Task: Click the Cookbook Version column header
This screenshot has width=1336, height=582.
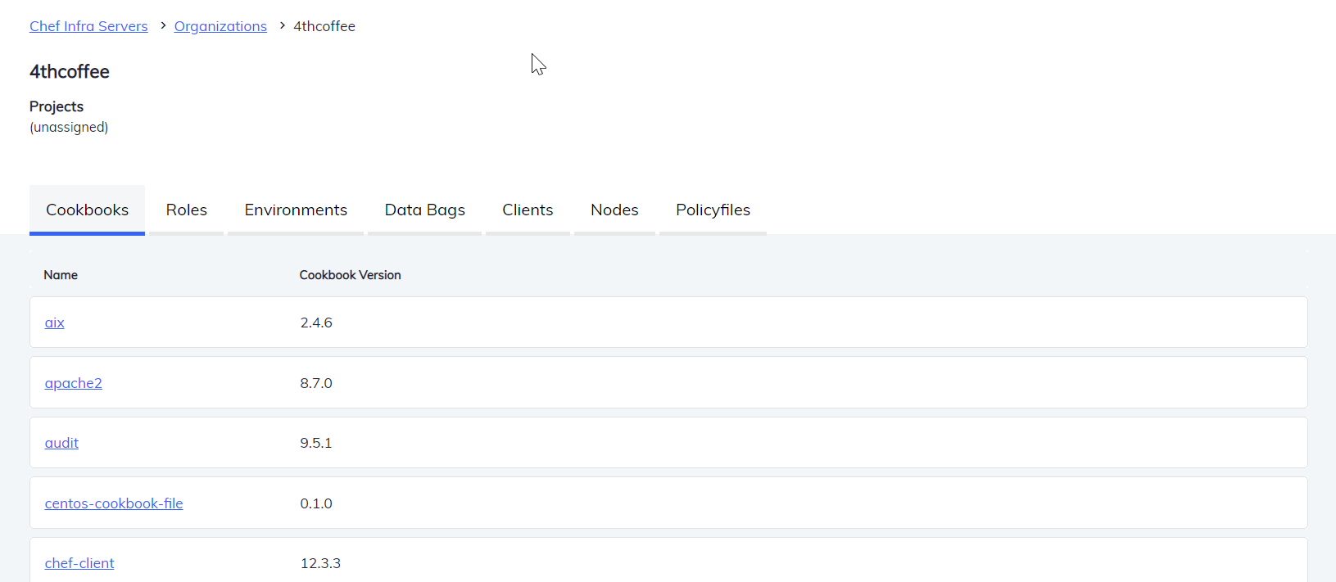Action: pos(350,275)
